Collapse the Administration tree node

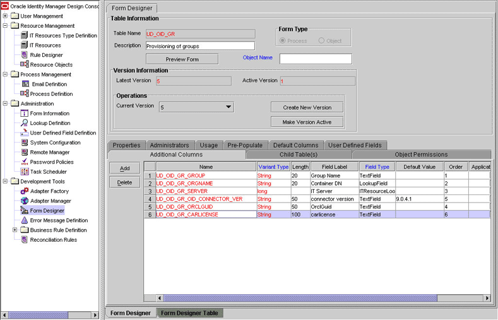(5, 104)
